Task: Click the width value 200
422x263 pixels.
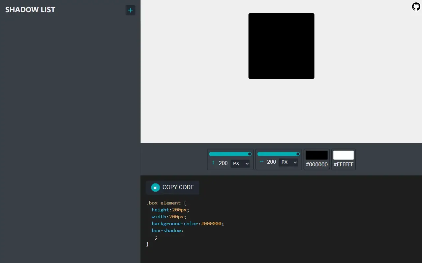Action: point(272,162)
